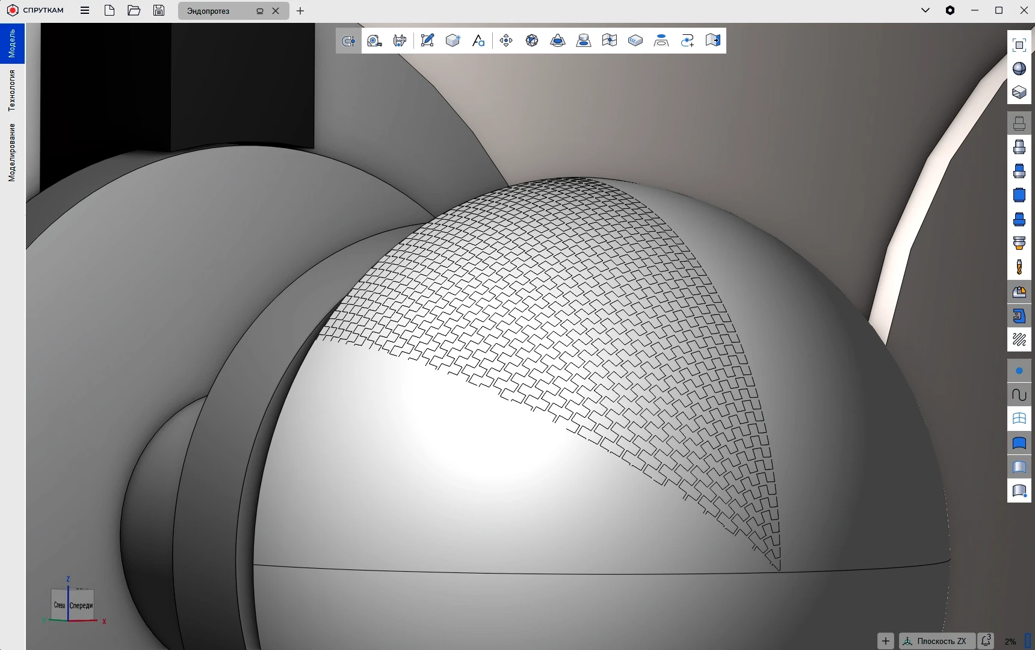
Task: Toggle the part with blue middle visibility
Action: coord(1019,147)
